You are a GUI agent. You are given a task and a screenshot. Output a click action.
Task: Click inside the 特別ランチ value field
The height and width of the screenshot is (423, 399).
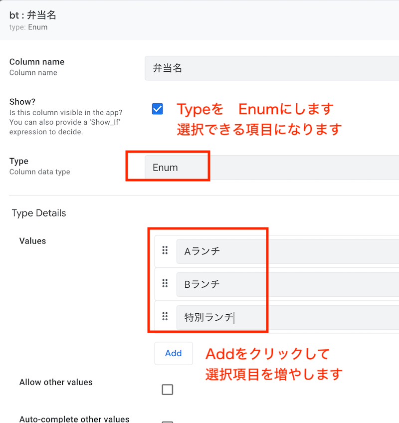(288, 318)
